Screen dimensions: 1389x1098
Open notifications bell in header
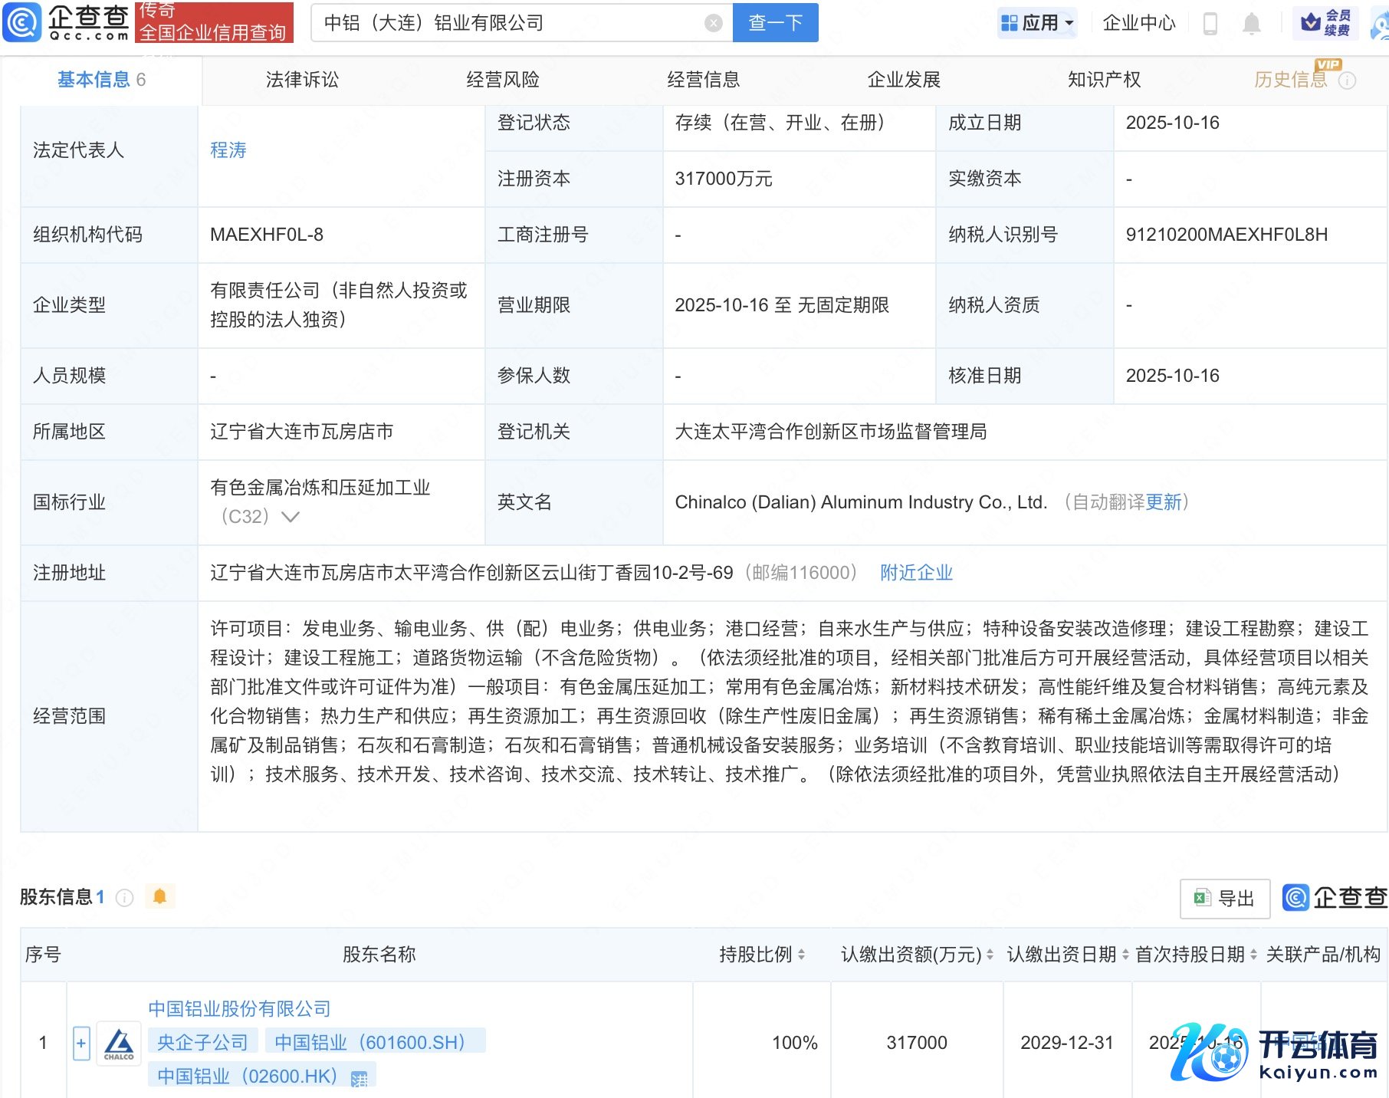1251,24
